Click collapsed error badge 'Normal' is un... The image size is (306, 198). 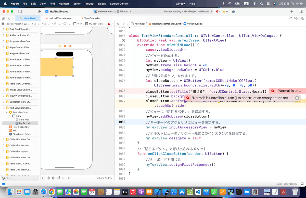coord(287,91)
